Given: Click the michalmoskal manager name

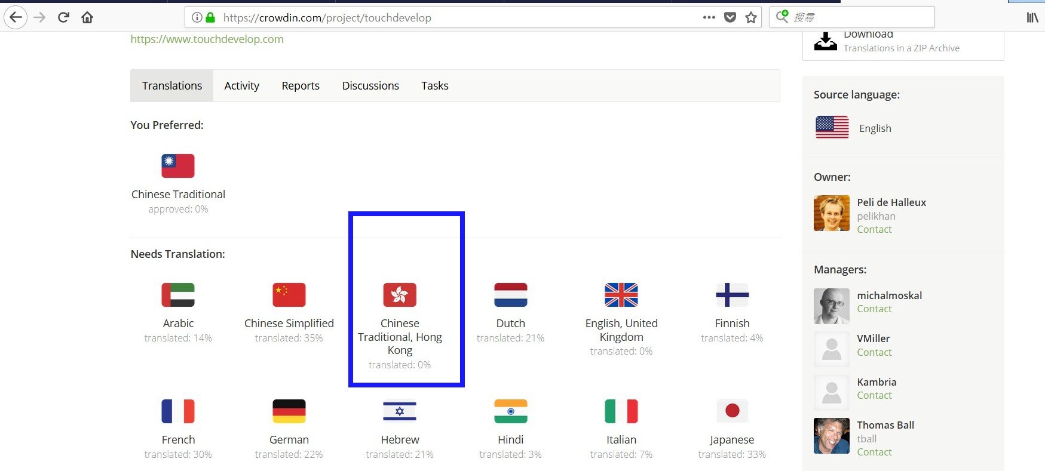Looking at the screenshot, I should (890, 295).
